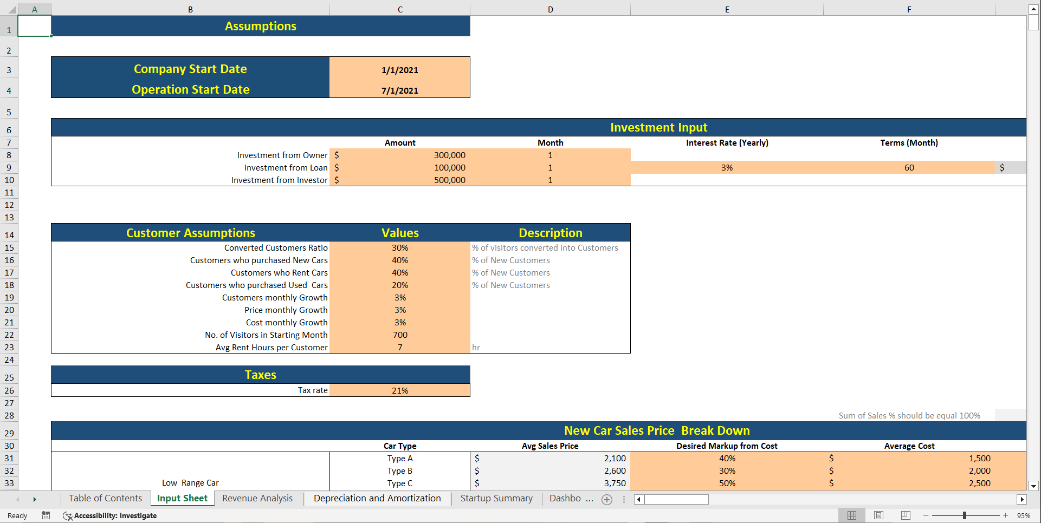Click column header C
The height and width of the screenshot is (523, 1041).
coord(400,9)
